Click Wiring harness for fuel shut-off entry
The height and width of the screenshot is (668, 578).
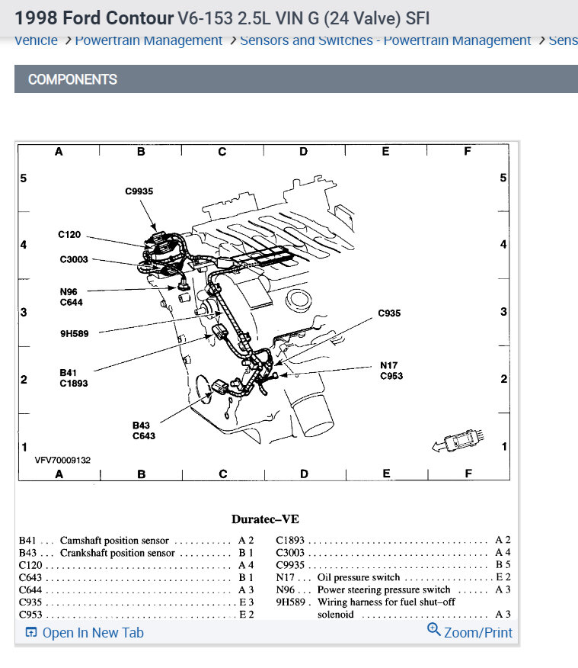393,608
